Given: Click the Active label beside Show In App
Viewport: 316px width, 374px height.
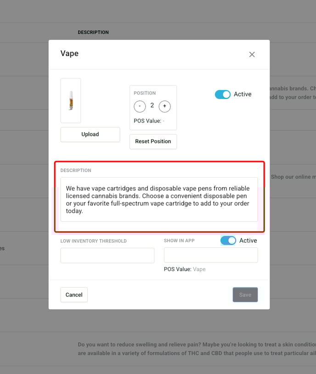Looking at the screenshot, I should pos(248,241).
